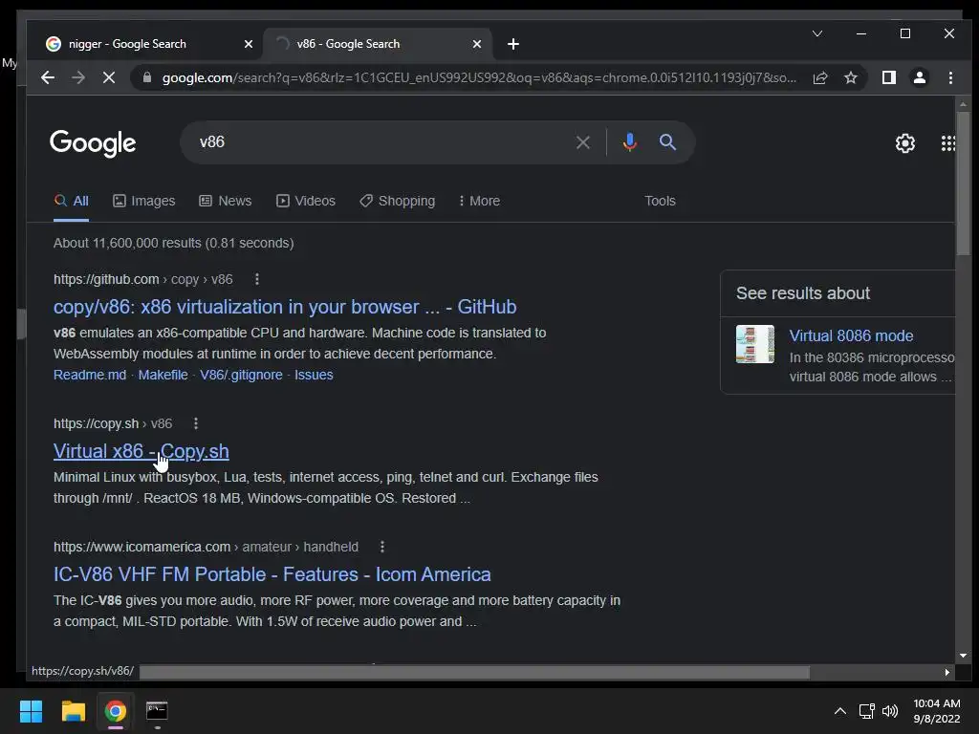Bookmark this tab with the star
The height and width of the screenshot is (734, 979).
850,77
